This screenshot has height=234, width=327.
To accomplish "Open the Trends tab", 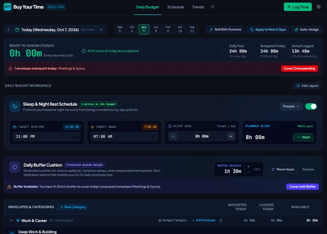I will point(198,7).
